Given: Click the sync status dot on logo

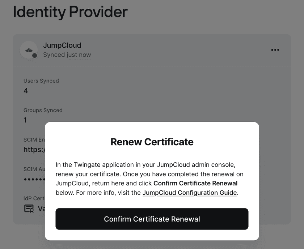Looking at the screenshot, I should point(35,55).
